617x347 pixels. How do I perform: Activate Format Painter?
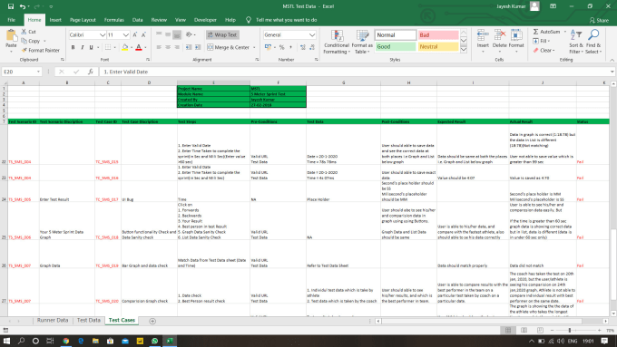[x=40, y=51]
